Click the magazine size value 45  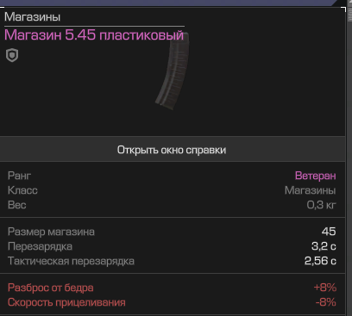pyautogui.click(x=329, y=232)
